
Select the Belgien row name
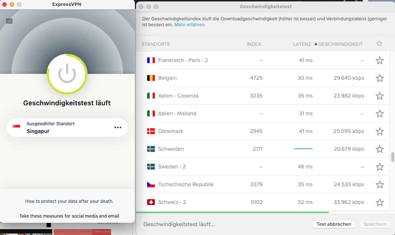click(x=167, y=78)
